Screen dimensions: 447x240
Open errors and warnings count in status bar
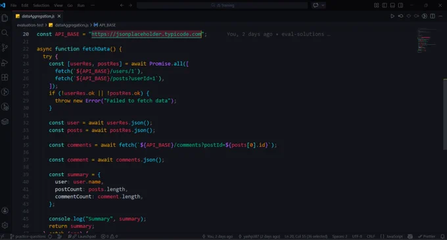click(109, 236)
